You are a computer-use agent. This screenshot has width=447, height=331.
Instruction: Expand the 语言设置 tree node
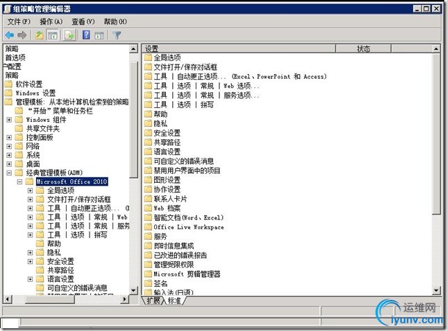pos(31,279)
